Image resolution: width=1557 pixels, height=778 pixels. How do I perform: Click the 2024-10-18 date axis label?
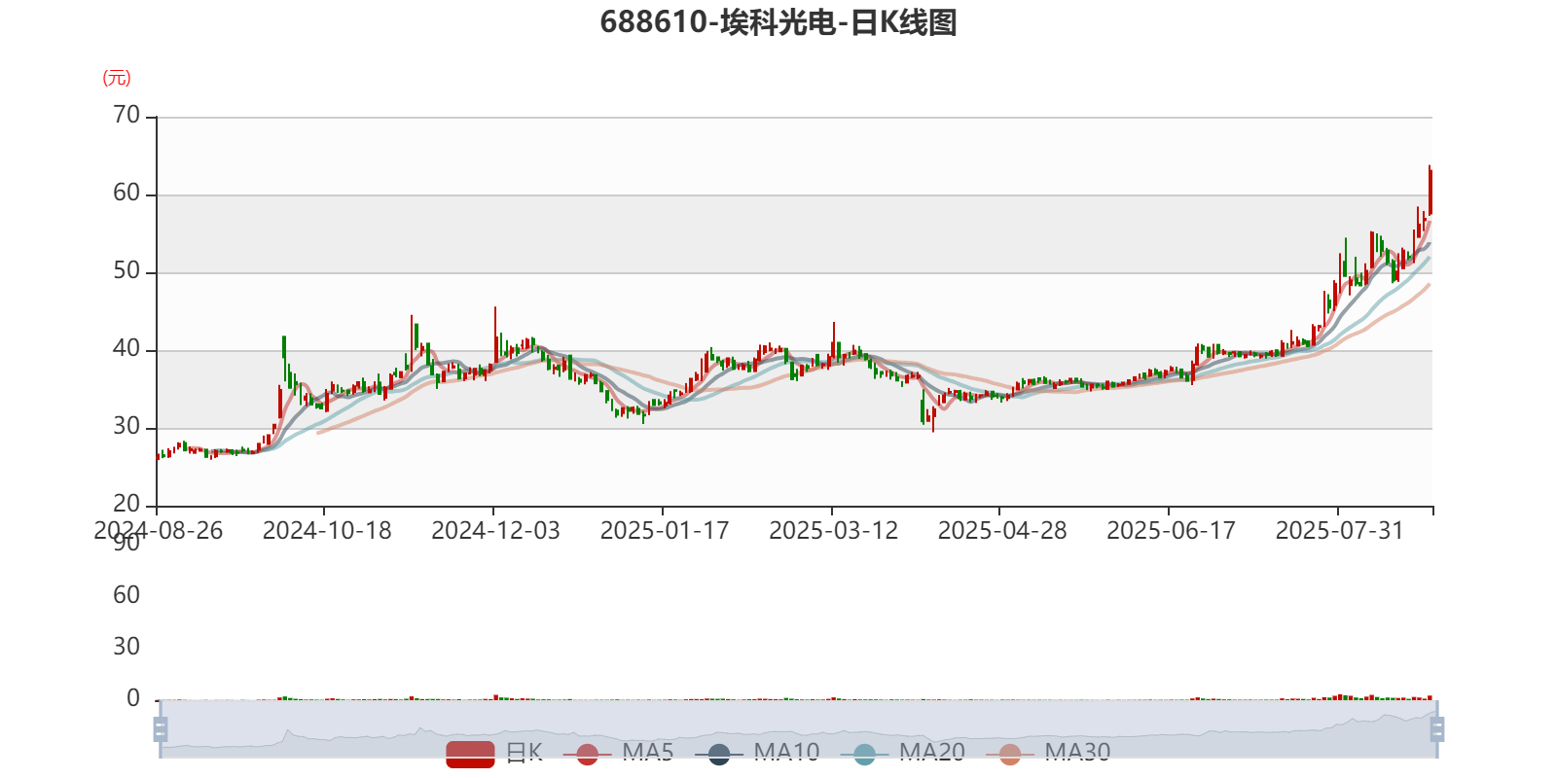click(x=327, y=531)
